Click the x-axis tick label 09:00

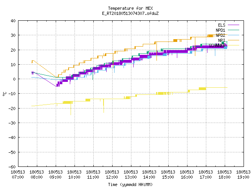coord(56,177)
